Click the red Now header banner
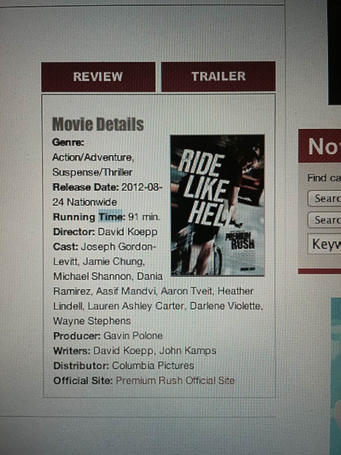Image resolution: width=341 pixels, height=455 pixels. pos(320,146)
